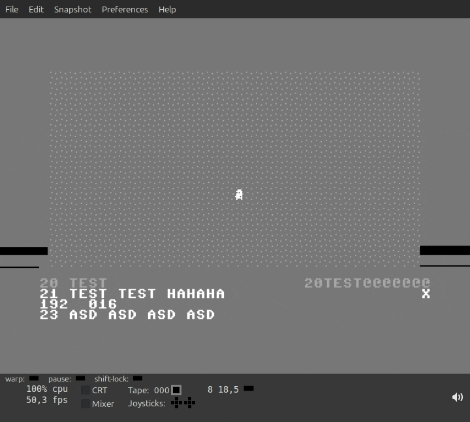Open the File menu
The width and height of the screenshot is (470, 422).
[12, 9]
